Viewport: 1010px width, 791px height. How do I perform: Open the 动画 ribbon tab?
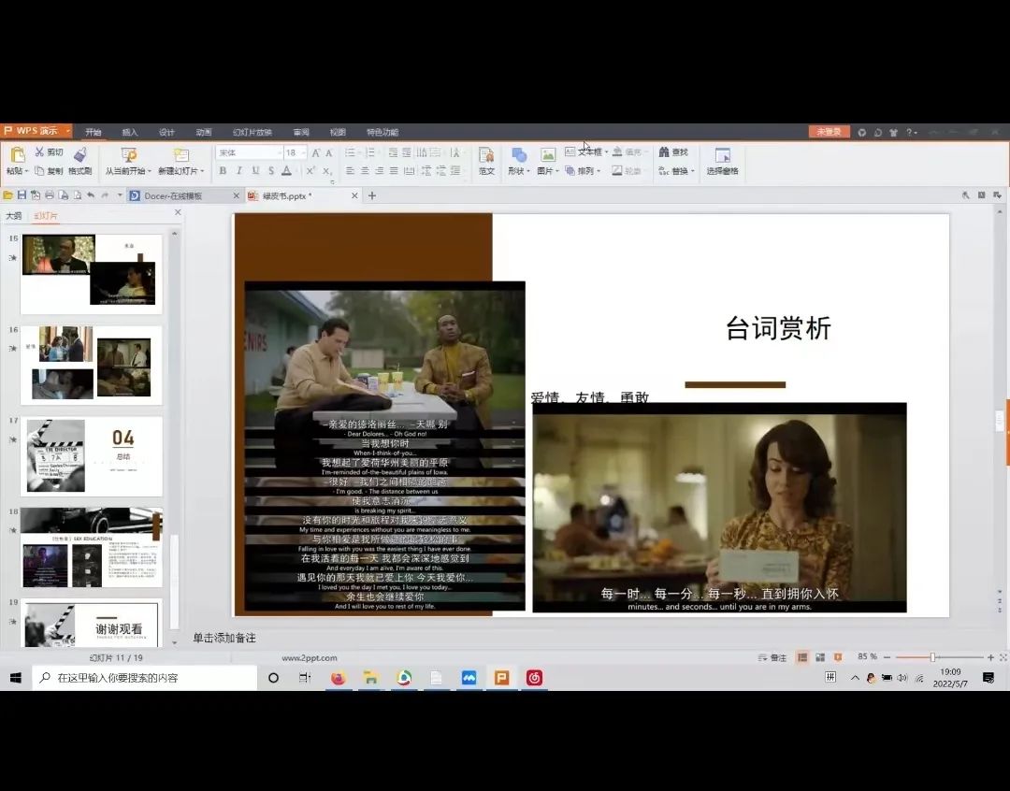[204, 132]
